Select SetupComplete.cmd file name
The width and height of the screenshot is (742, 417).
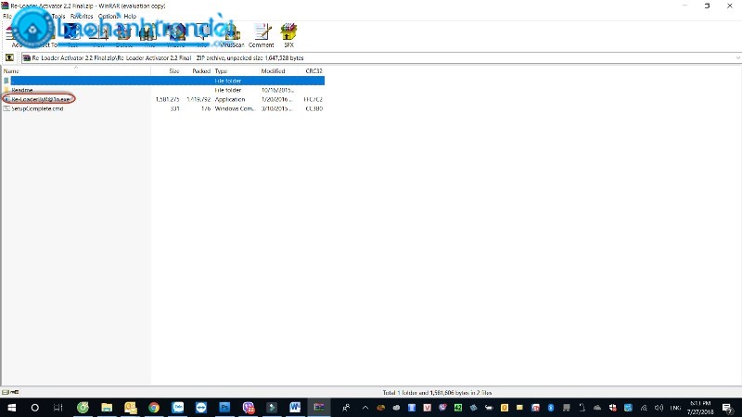(37, 108)
